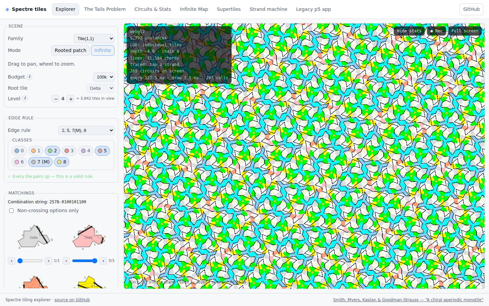
Task: Open the Edge rule dropdown
Action: point(86,131)
